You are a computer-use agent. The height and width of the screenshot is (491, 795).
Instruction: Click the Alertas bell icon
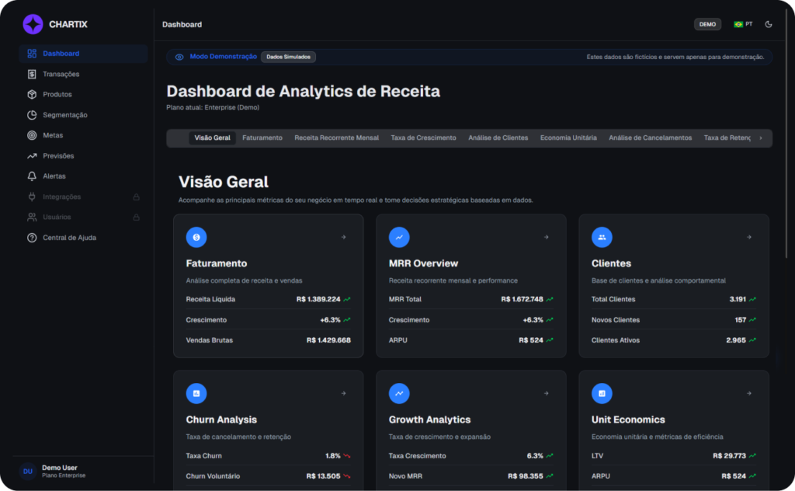[x=32, y=176]
